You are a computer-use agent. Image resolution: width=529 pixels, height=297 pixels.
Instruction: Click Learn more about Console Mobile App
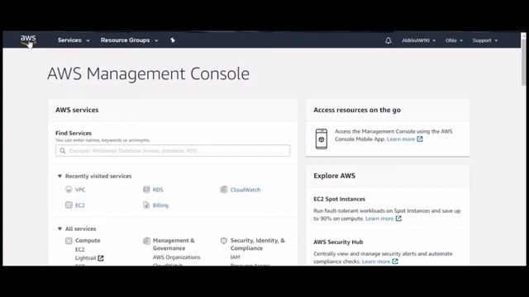(x=401, y=139)
